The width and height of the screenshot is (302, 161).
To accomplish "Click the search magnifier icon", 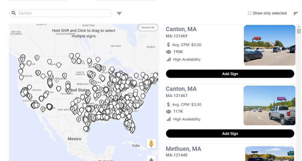I will coord(14,13).
